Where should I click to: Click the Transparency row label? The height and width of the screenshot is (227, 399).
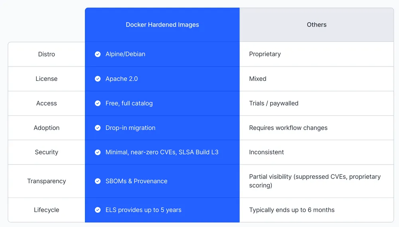[x=47, y=181]
